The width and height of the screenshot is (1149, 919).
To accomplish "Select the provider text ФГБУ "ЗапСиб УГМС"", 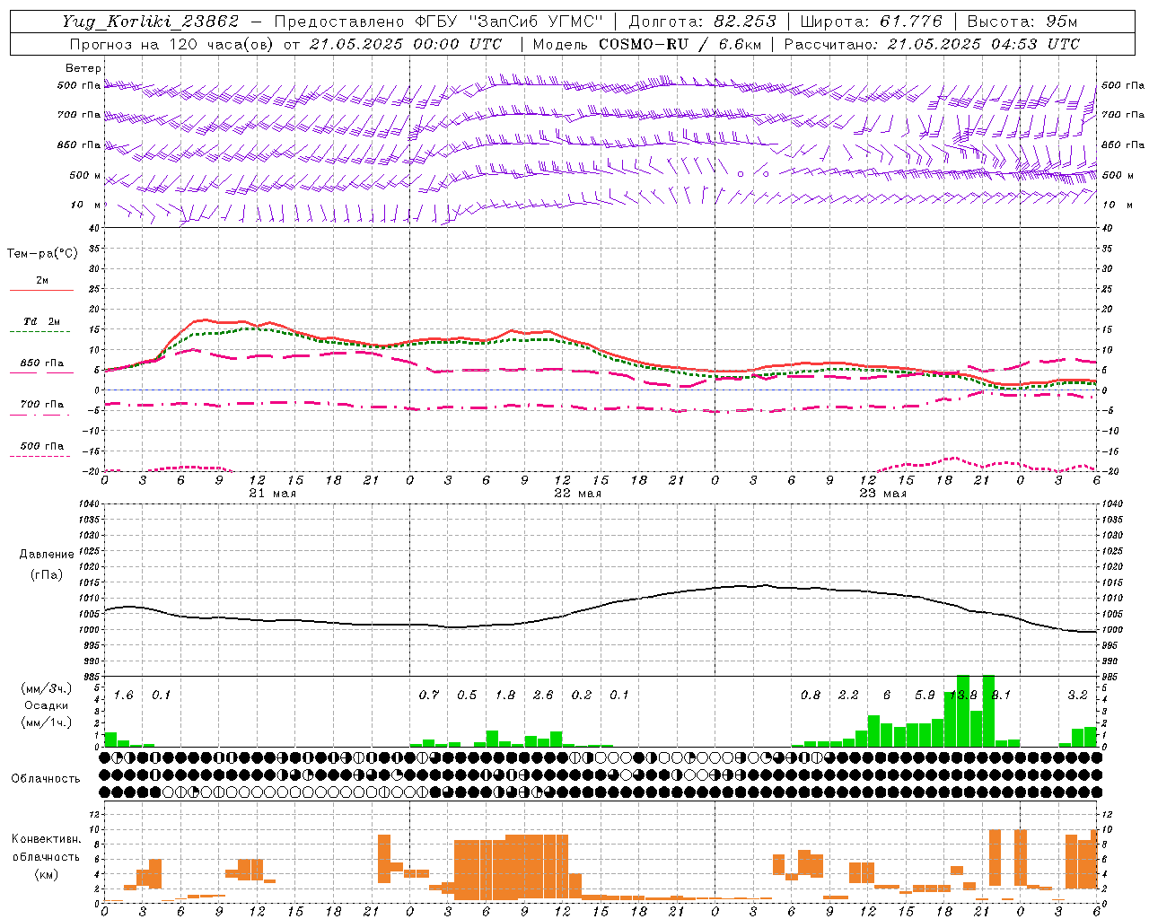I will click(x=510, y=22).
